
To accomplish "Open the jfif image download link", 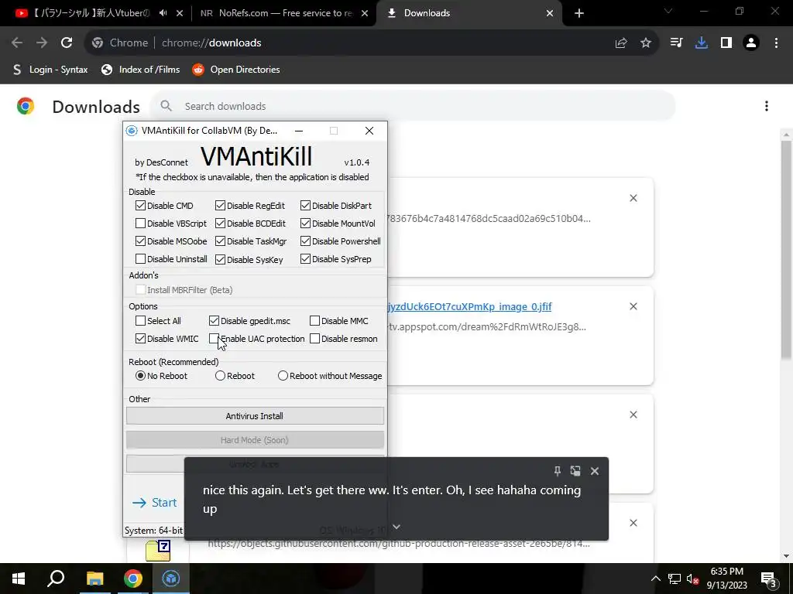I will tap(469, 306).
